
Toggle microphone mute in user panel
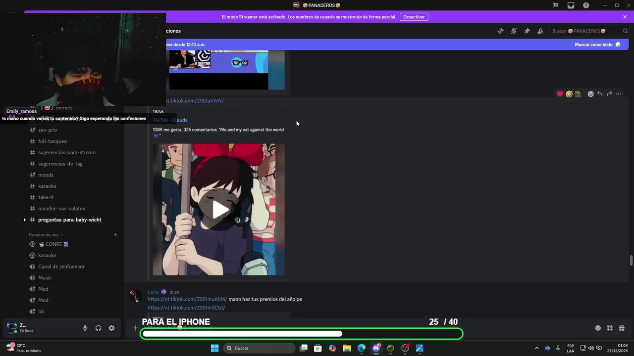[x=85, y=328]
